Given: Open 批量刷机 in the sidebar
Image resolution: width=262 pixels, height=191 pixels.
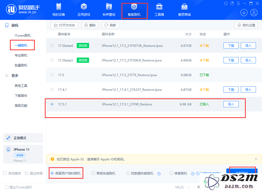Looking at the screenshot, I should (21, 65).
